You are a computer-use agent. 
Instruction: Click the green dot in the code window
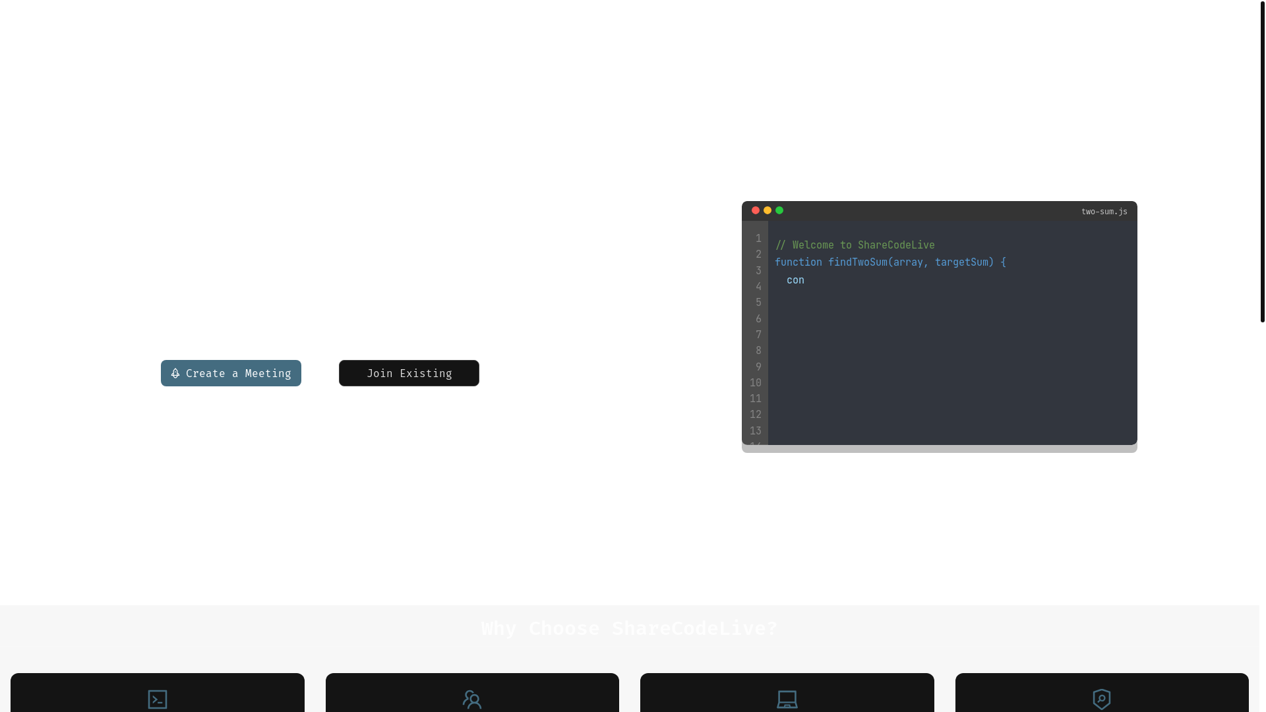(779, 210)
